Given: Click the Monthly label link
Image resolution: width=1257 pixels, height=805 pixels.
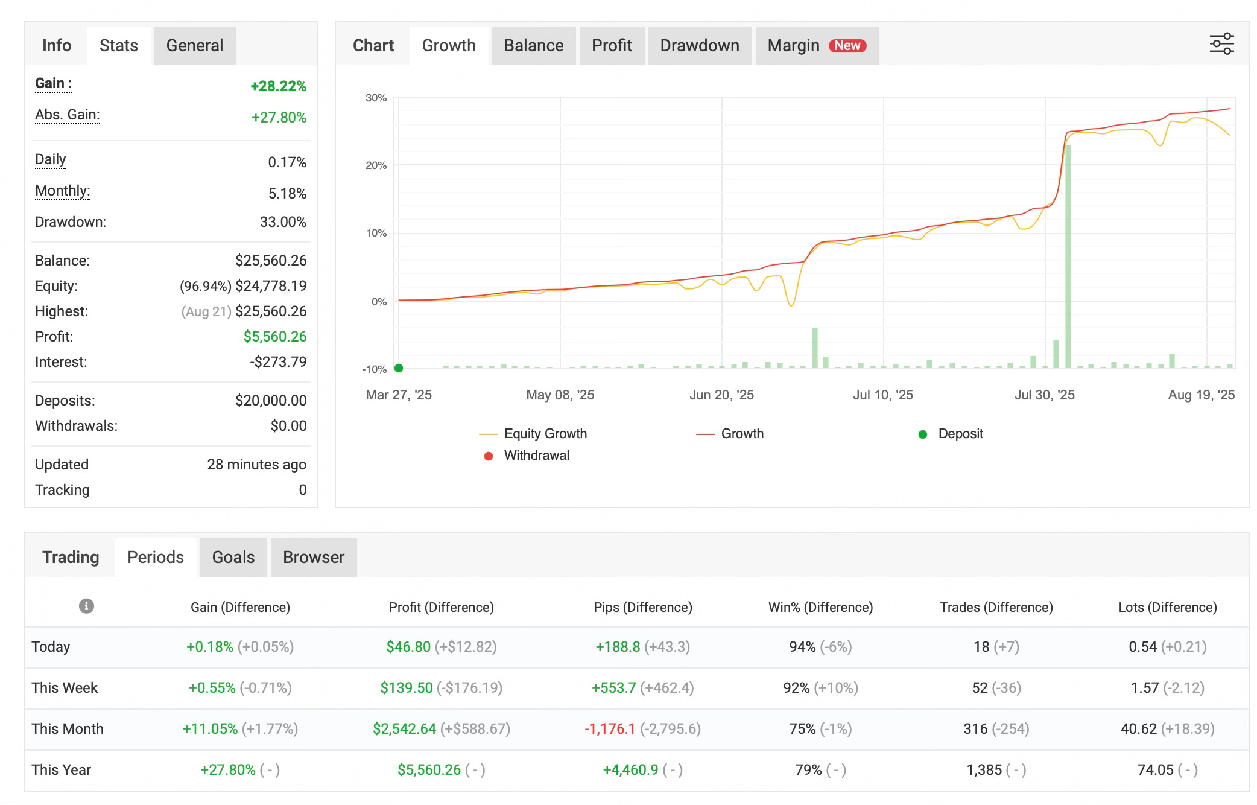Looking at the screenshot, I should 62,191.
